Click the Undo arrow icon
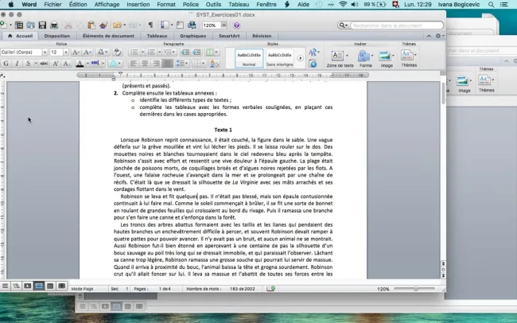 tap(117, 25)
